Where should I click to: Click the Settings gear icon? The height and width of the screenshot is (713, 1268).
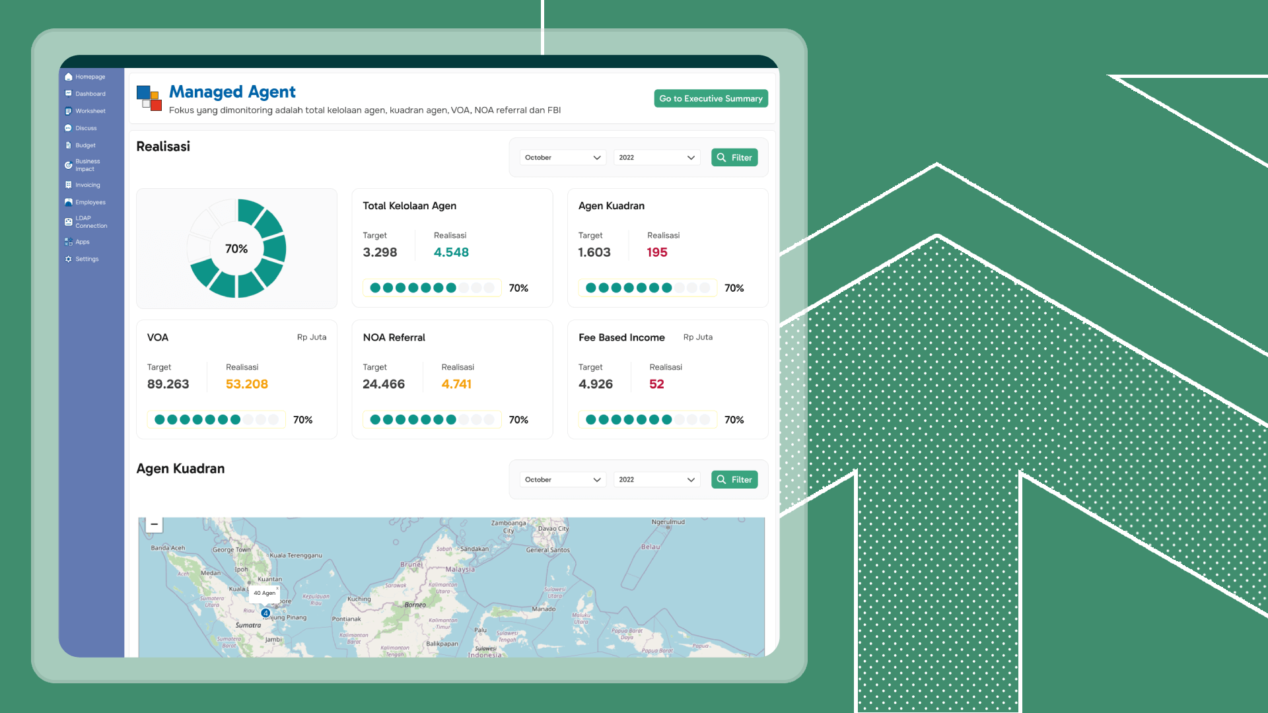coord(68,259)
